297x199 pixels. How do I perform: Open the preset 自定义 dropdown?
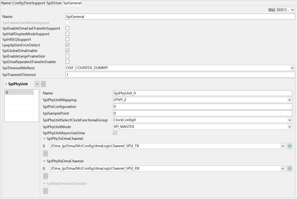tap(285, 10)
